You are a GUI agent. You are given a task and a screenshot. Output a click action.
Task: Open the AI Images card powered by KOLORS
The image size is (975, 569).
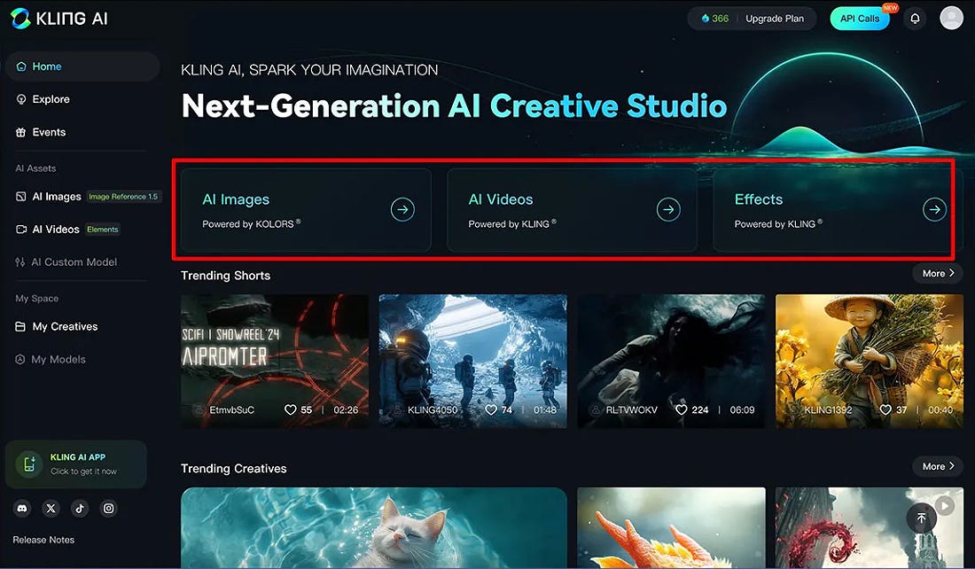[x=306, y=210]
